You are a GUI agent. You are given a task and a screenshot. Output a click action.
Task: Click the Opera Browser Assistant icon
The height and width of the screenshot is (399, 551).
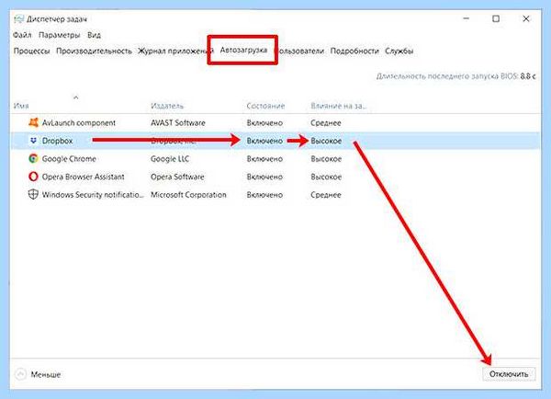[x=33, y=177]
